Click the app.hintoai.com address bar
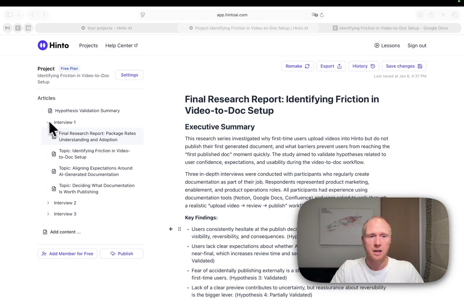The image size is (464, 298). pyautogui.click(x=232, y=15)
